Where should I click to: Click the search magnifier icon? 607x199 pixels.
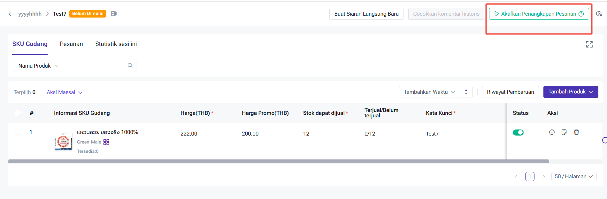(x=130, y=65)
